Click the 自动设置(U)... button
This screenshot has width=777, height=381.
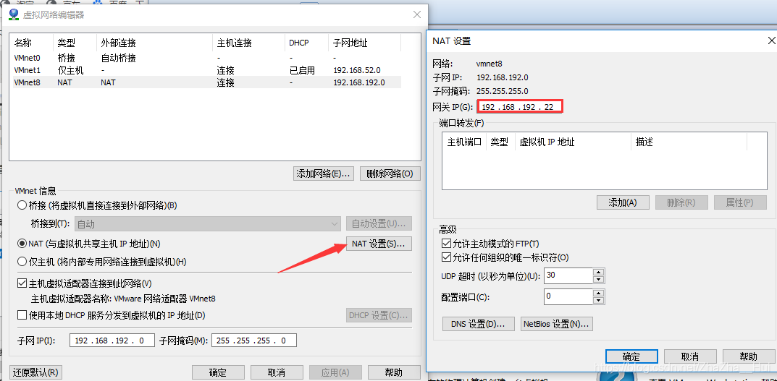coord(379,223)
